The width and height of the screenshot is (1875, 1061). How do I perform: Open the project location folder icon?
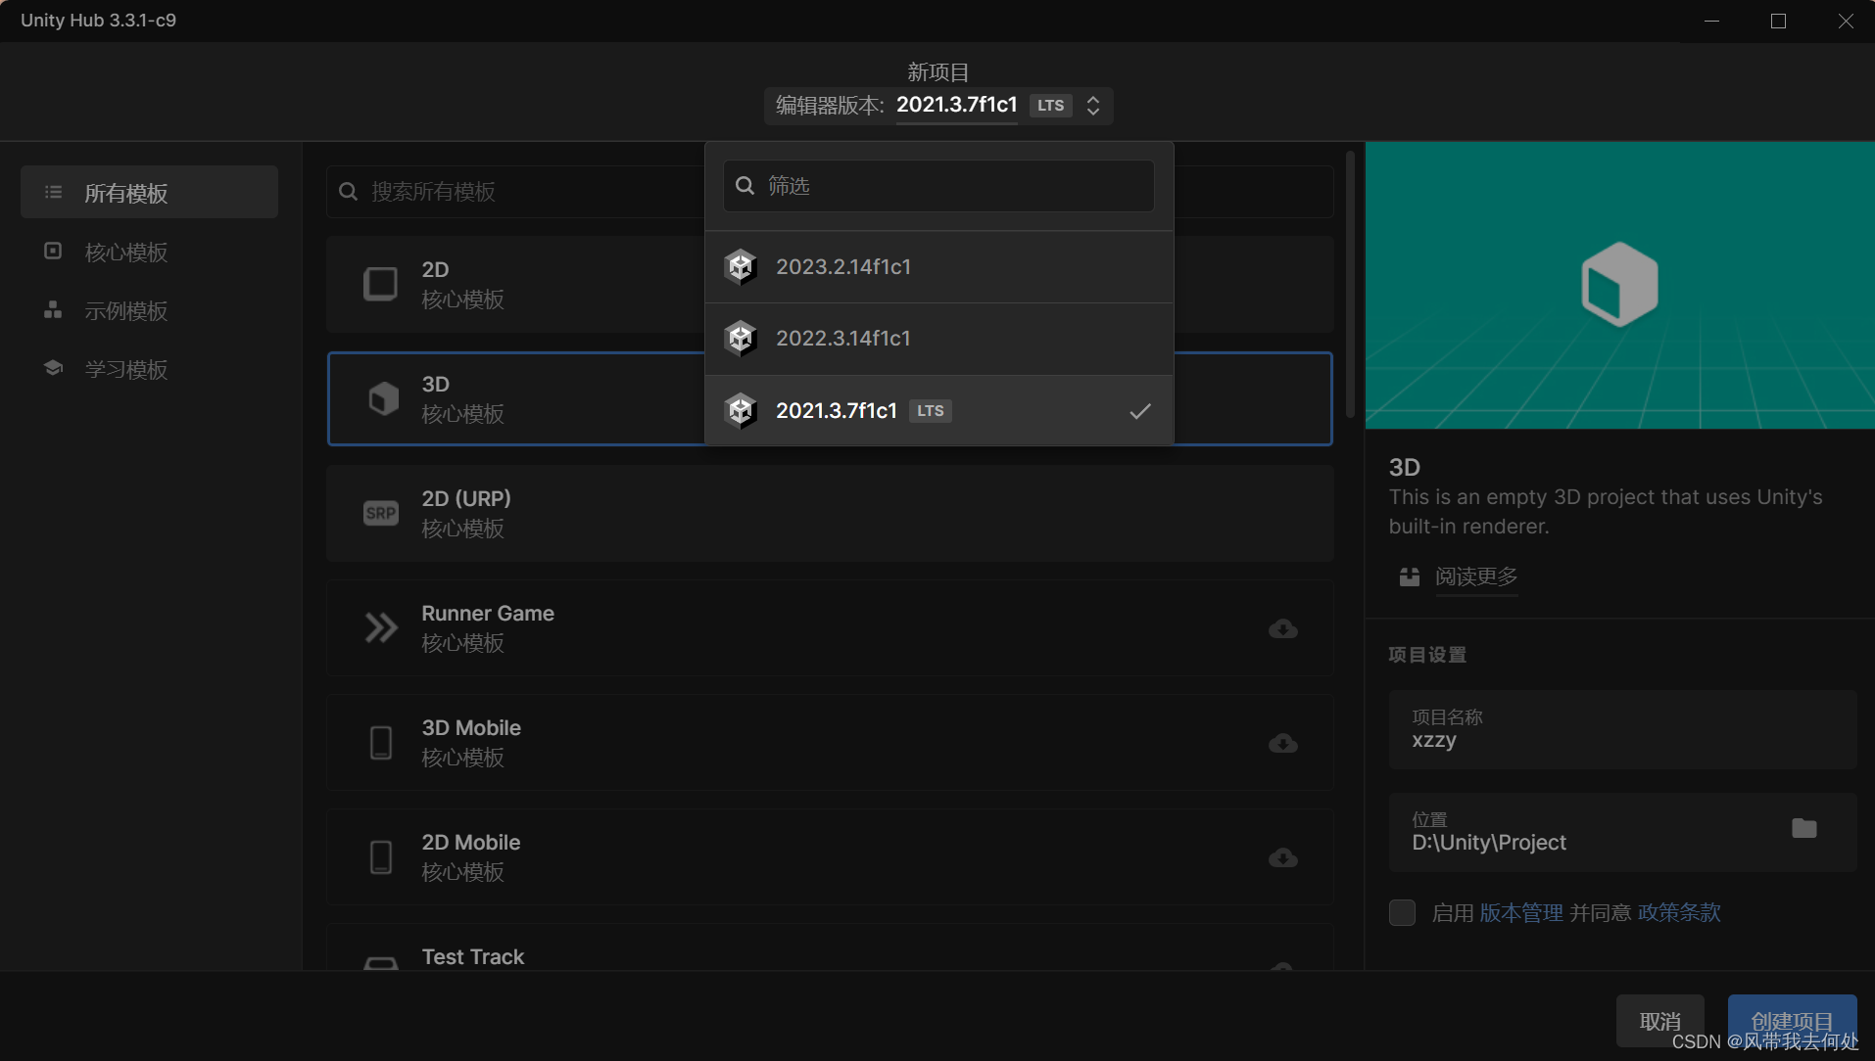1804,829
